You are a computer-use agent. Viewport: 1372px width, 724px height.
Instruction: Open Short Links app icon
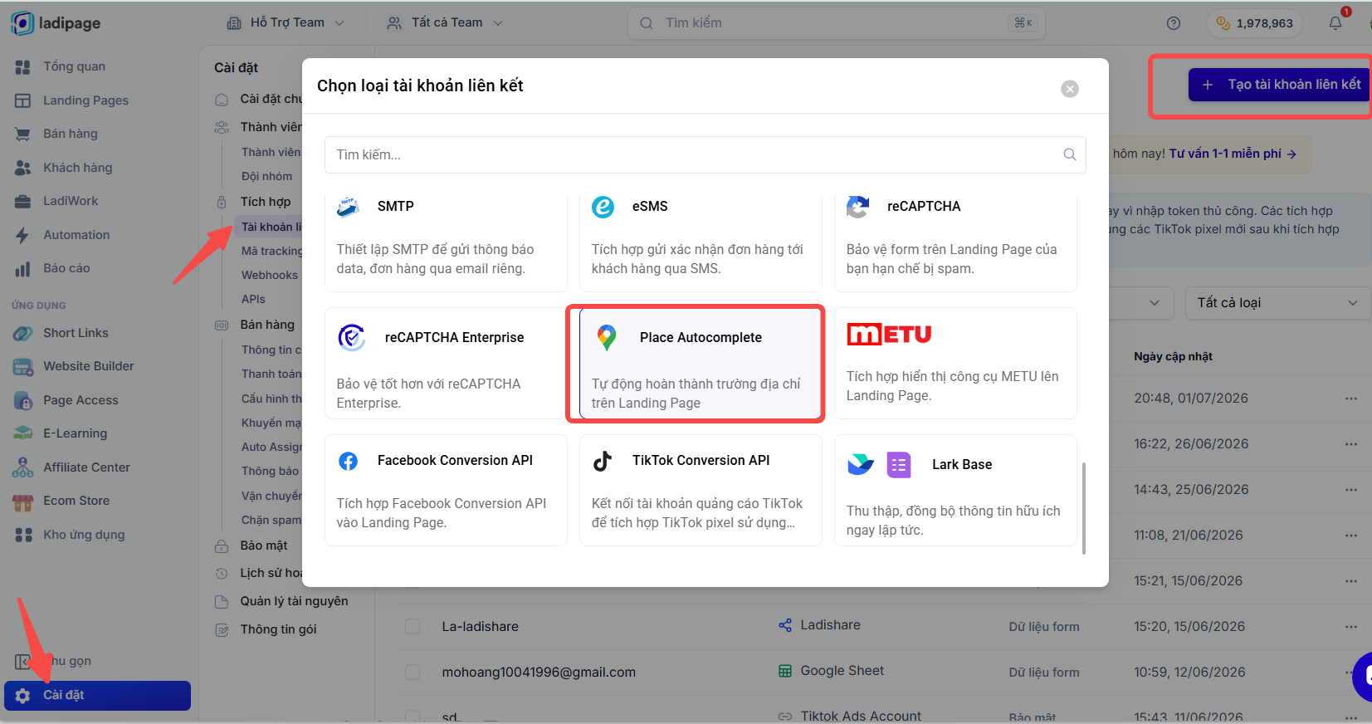click(23, 333)
